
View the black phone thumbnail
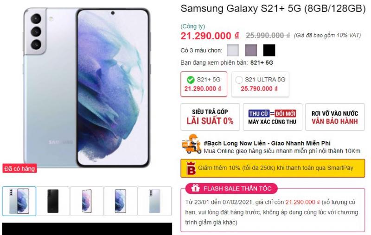tap(53, 201)
